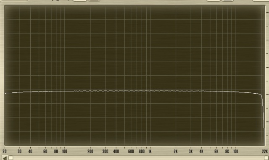269x160 pixels.
Task: Click the 6K frequency axis label
Action: (216, 152)
